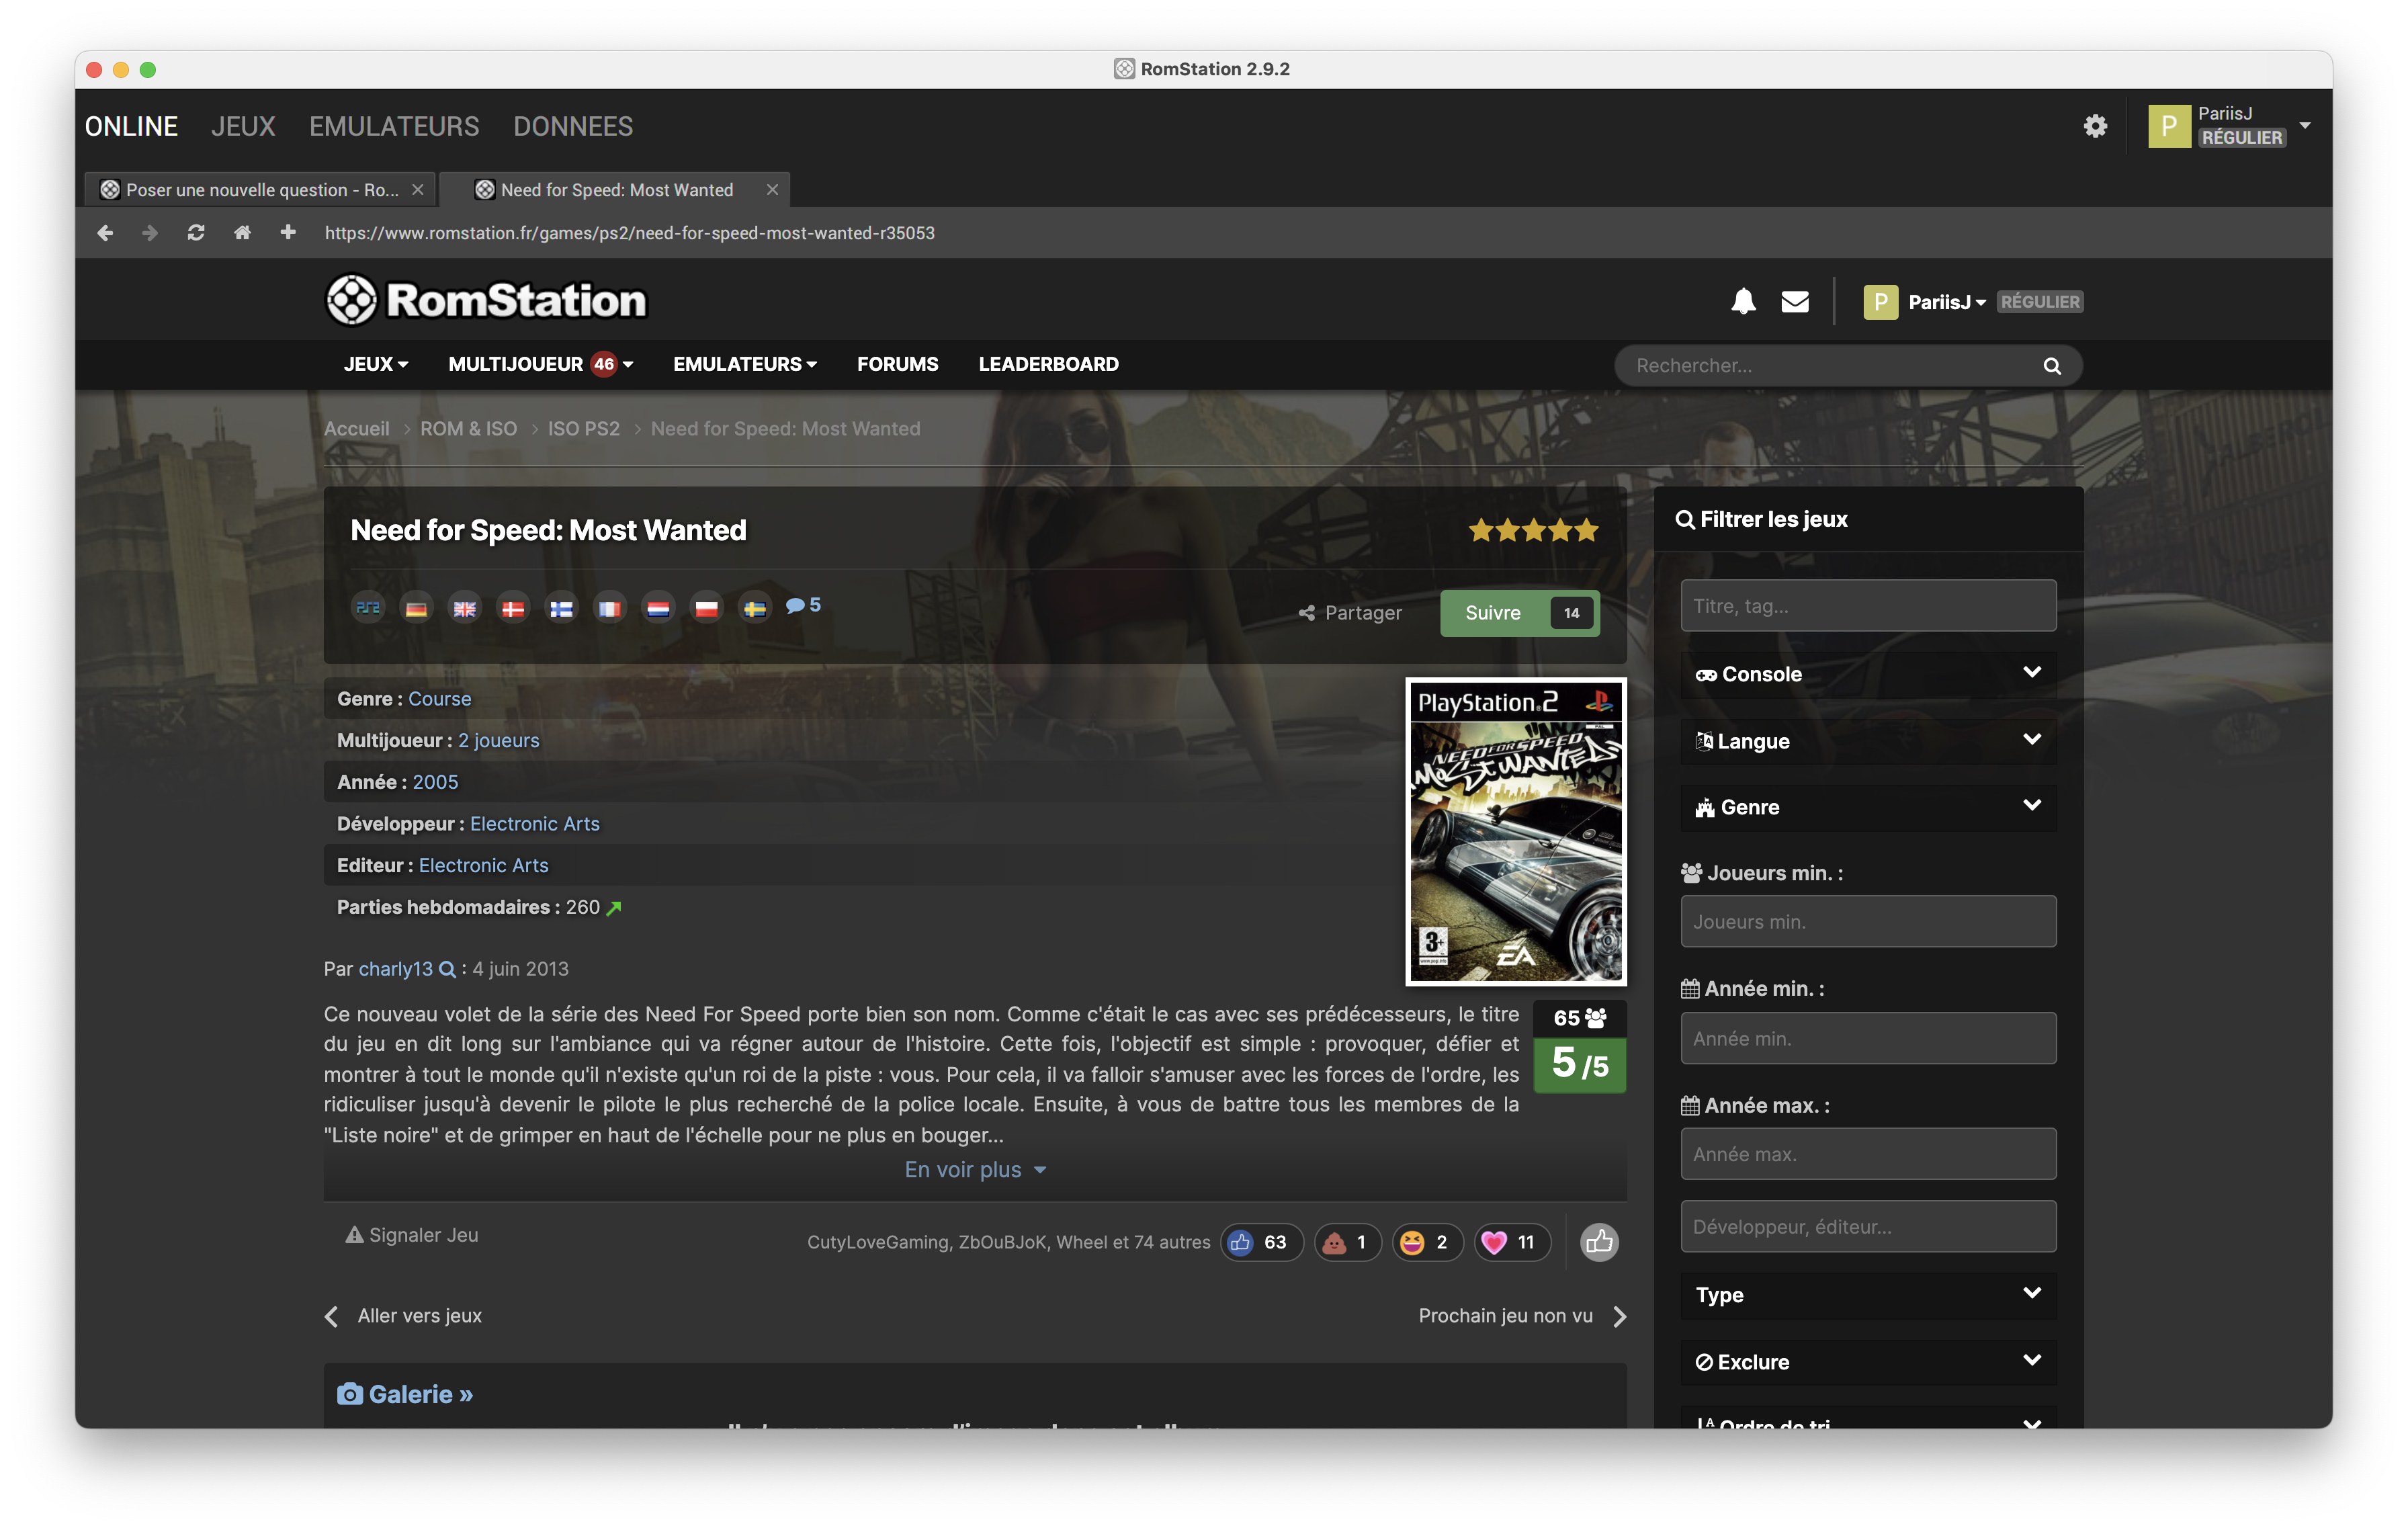The height and width of the screenshot is (1528, 2408).
Task: Click the gray thumbs-up react button
Action: tap(1598, 1242)
